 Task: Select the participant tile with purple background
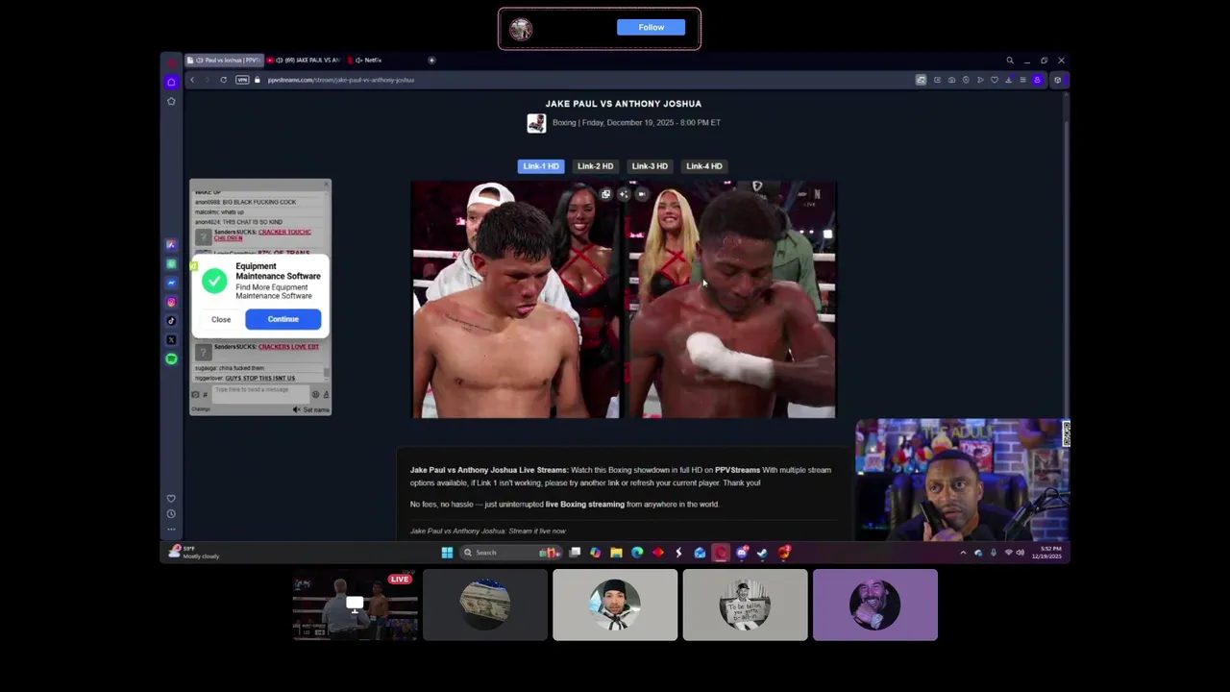click(x=874, y=605)
